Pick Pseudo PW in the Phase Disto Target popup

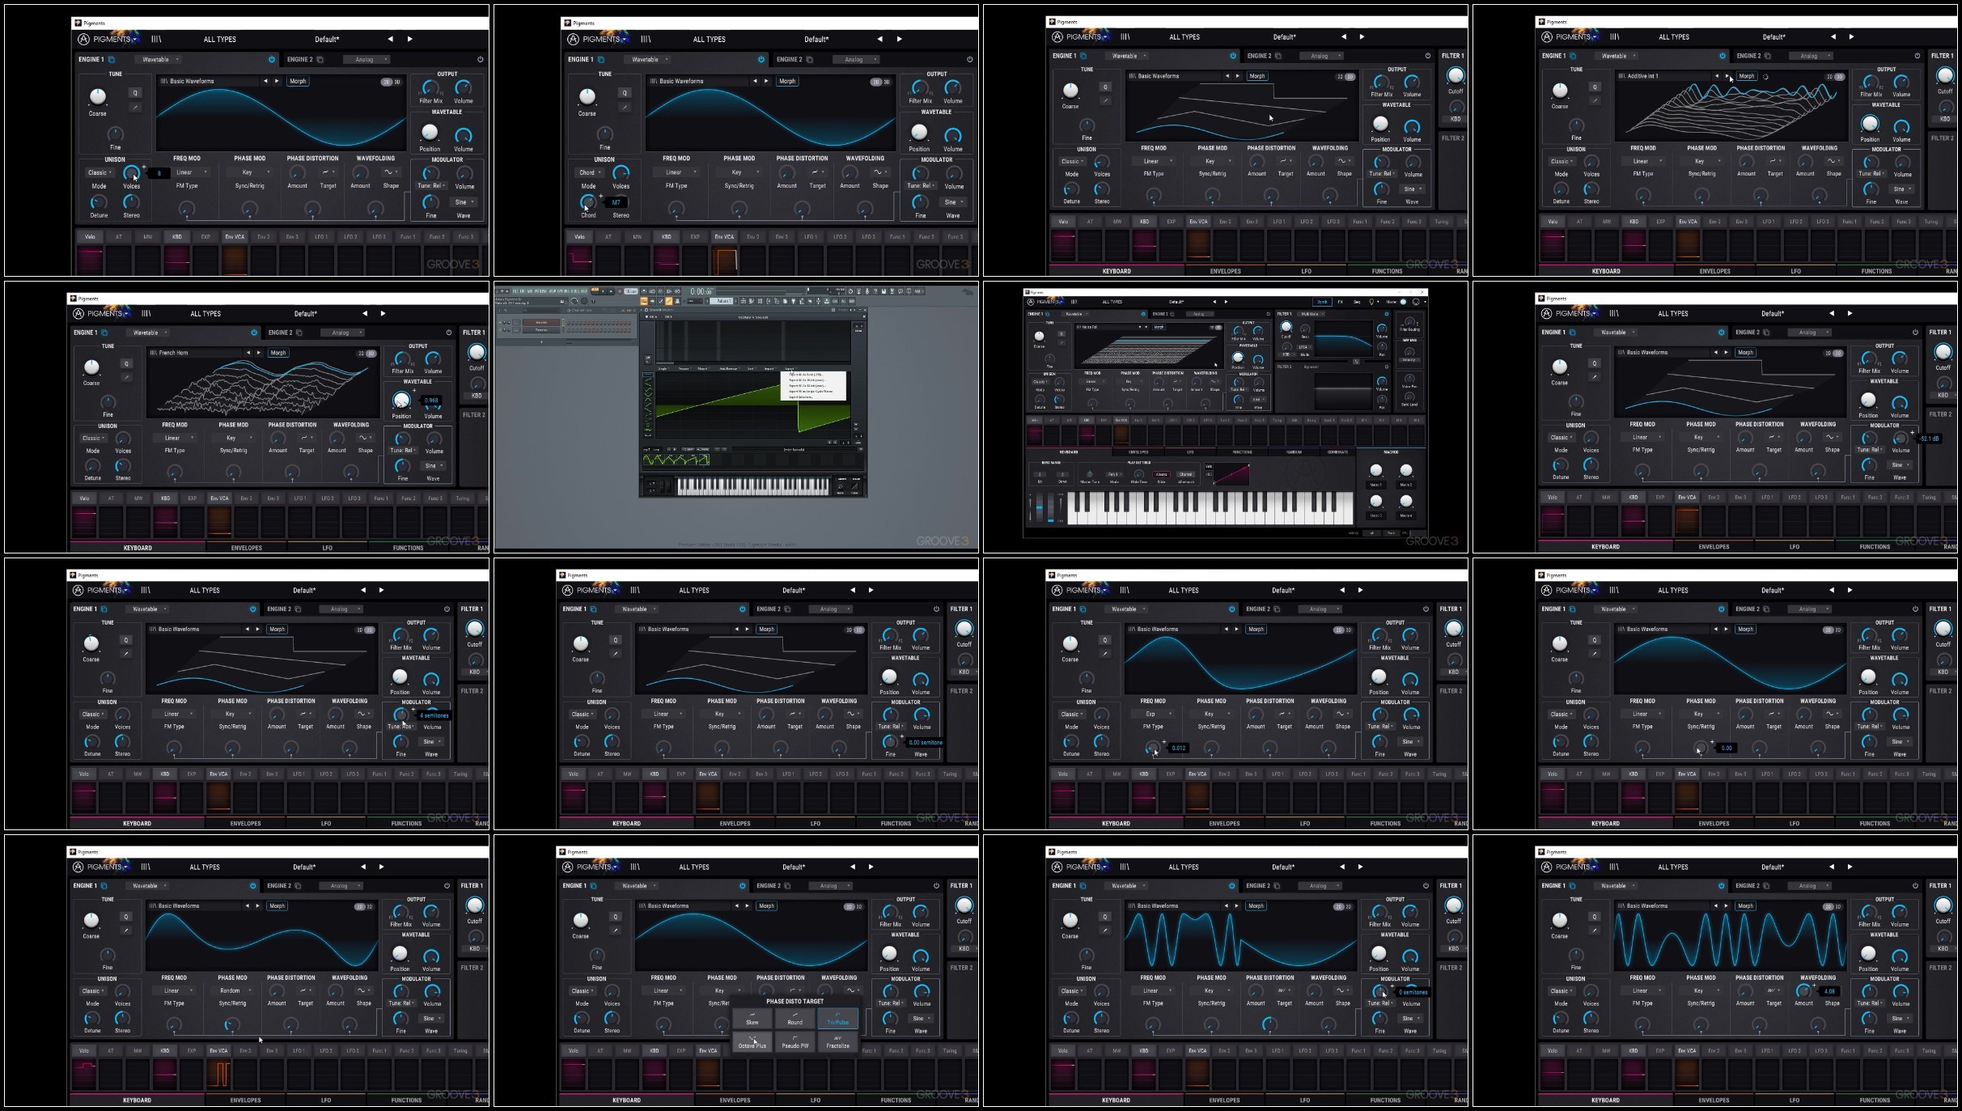(x=795, y=1041)
